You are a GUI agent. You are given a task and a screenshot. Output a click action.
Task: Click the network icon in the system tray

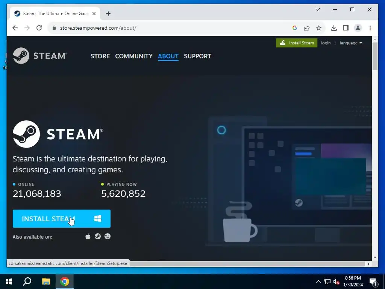327,281
